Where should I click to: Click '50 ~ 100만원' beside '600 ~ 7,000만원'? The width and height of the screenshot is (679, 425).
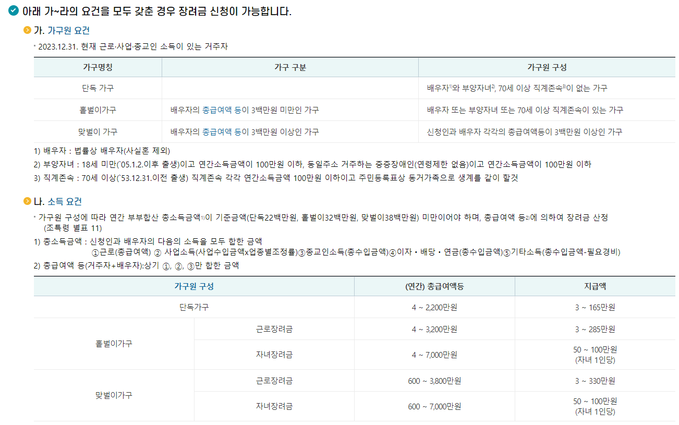point(595,401)
